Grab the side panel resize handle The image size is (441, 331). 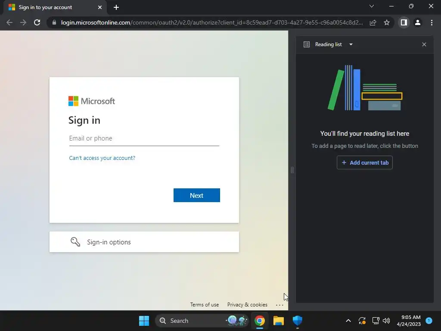click(292, 170)
